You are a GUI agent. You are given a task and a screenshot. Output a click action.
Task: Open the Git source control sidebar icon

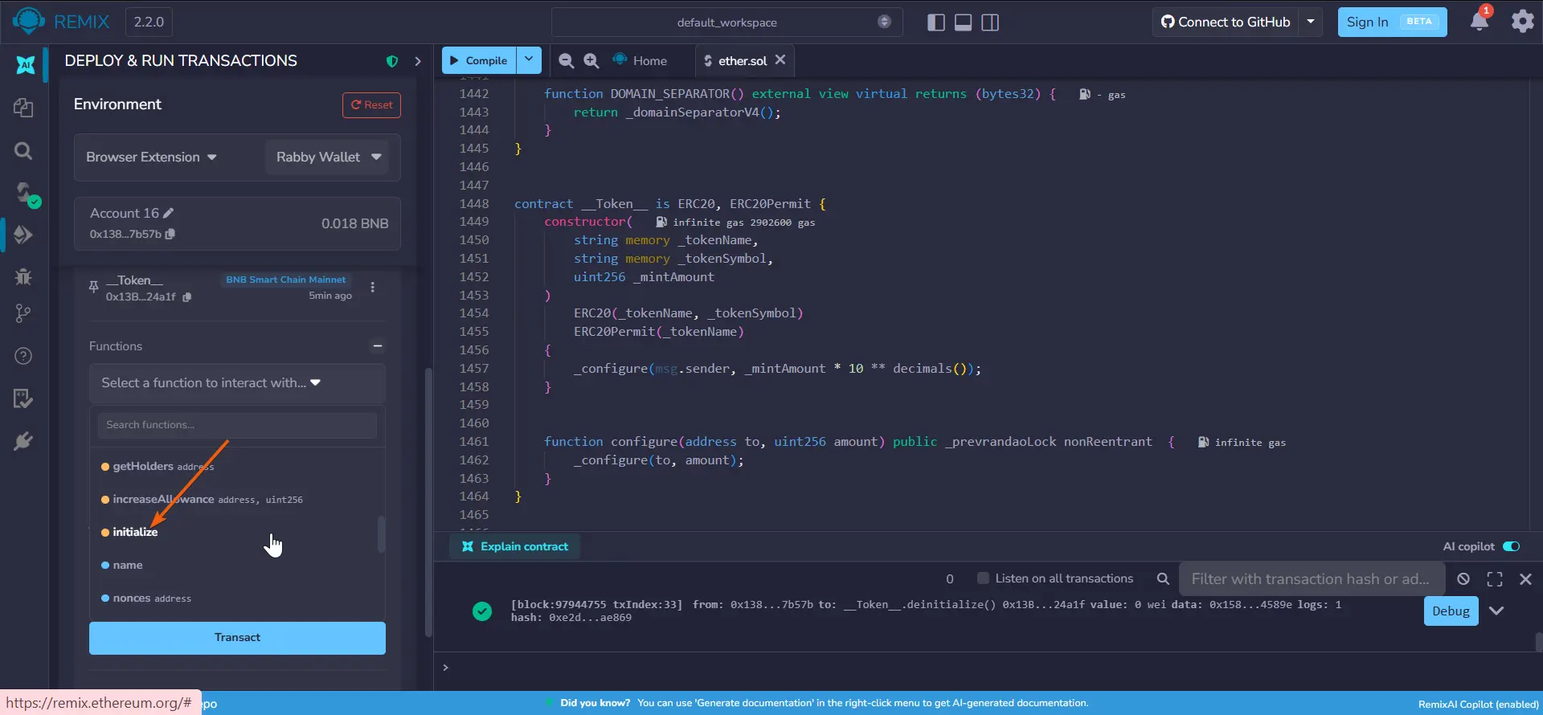[x=23, y=313]
